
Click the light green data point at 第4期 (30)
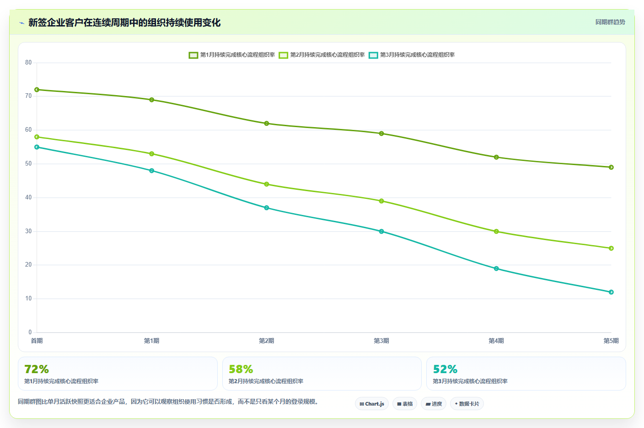tap(496, 231)
